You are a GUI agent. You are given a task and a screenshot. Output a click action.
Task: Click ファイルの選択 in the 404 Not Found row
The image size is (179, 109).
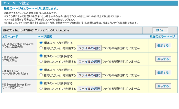tap(89, 75)
